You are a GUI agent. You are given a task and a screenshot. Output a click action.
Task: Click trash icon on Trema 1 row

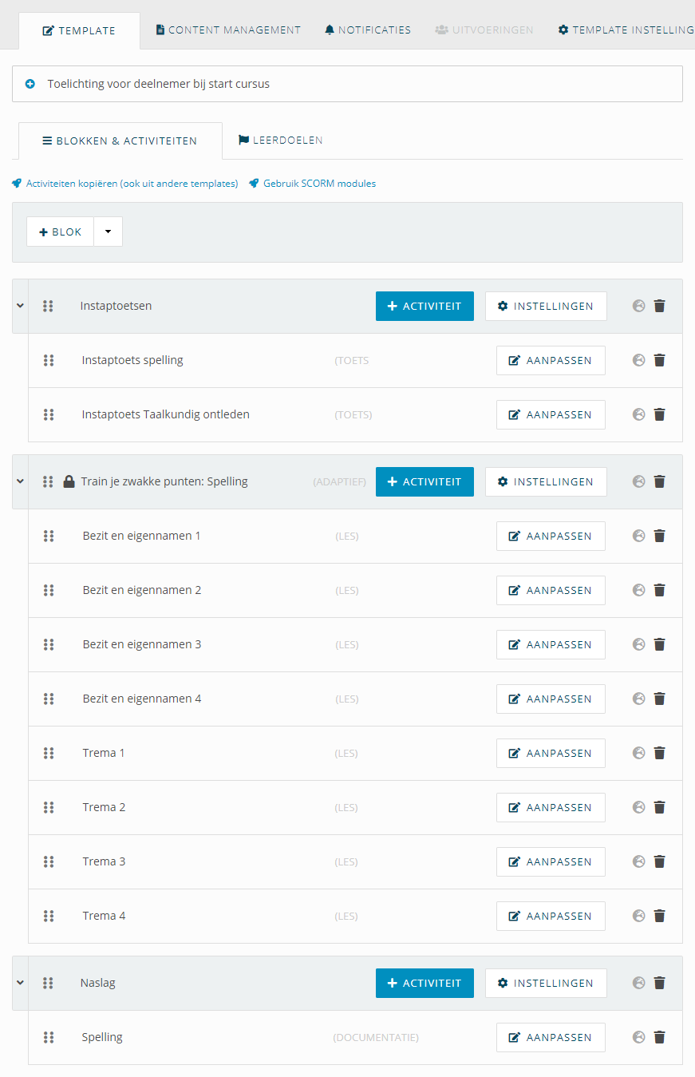click(659, 753)
